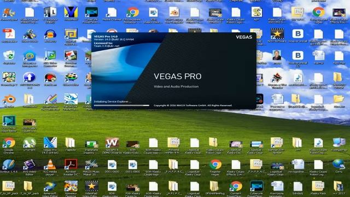Select the MAGIX Music Maker shortcut
The width and height of the screenshot is (350, 197).
91,165
